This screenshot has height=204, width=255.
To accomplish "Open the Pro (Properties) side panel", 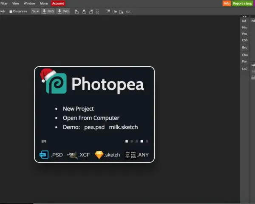I will pos(244,34).
